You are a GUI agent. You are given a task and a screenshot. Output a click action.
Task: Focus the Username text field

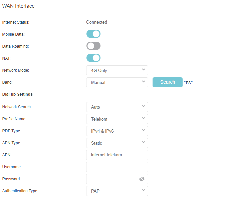click(117, 167)
